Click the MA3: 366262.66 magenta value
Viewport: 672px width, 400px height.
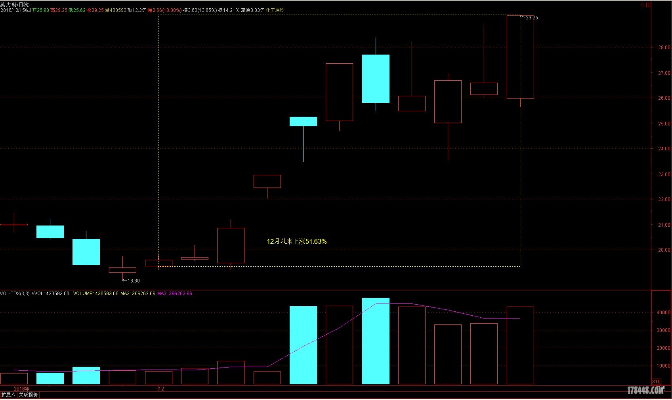(x=175, y=294)
